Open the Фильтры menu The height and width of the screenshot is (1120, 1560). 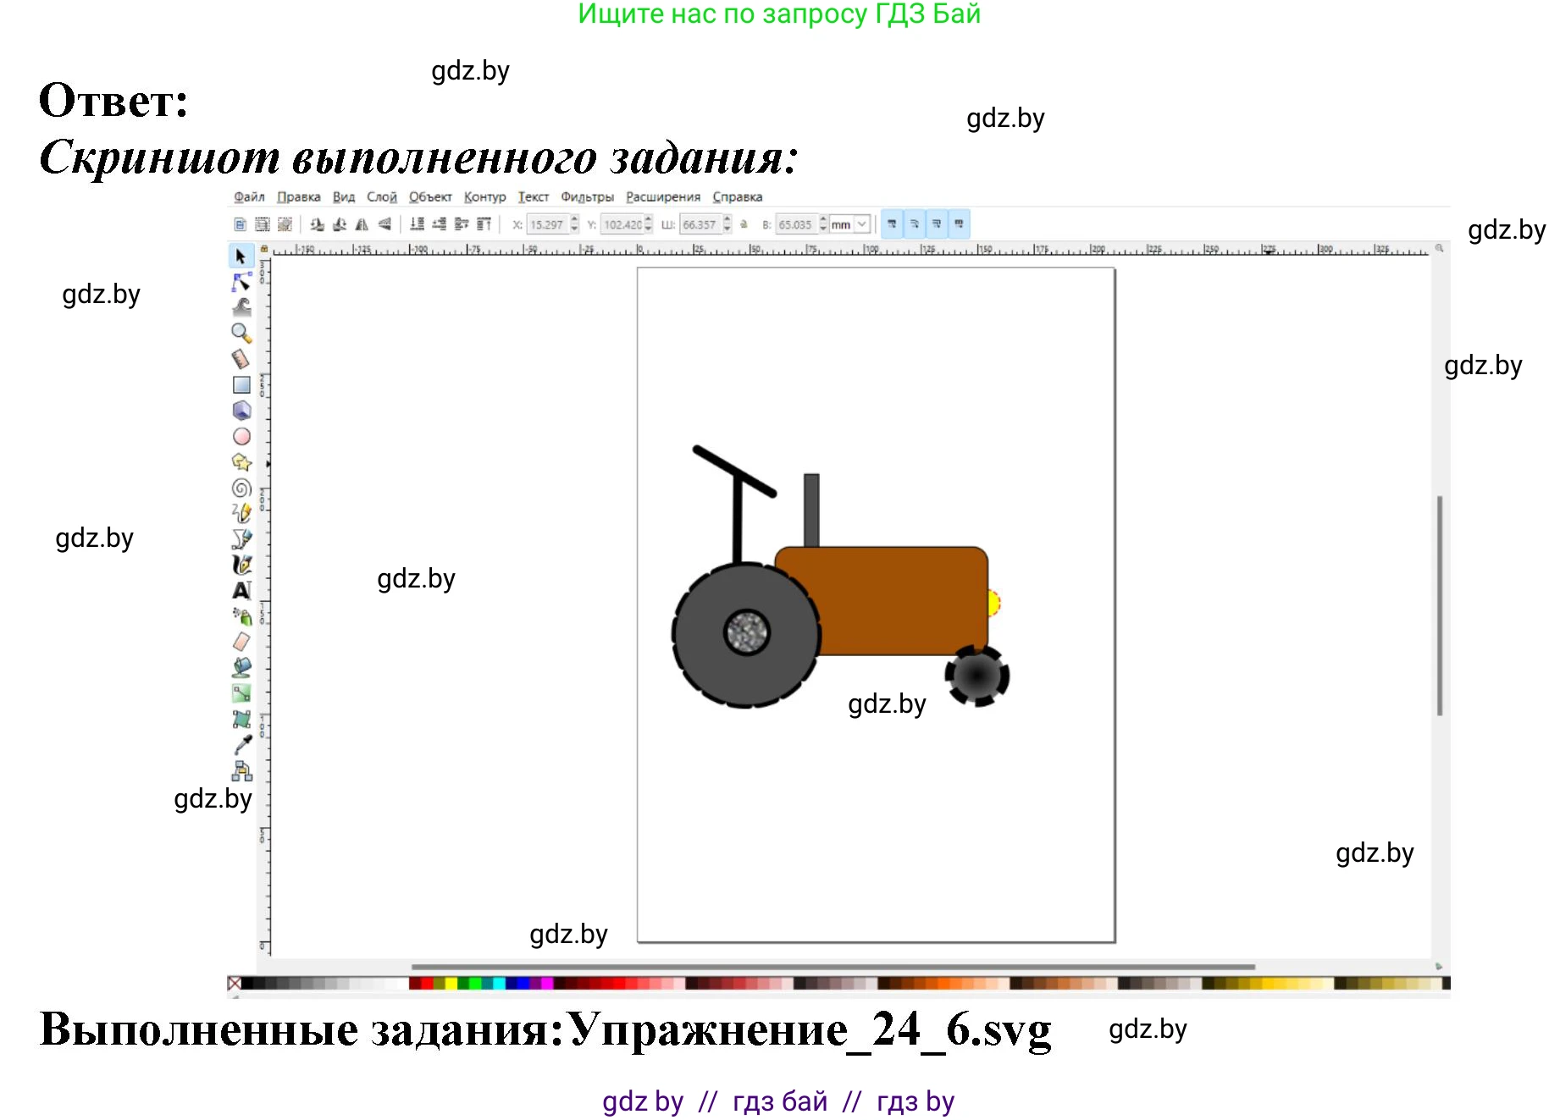point(587,197)
